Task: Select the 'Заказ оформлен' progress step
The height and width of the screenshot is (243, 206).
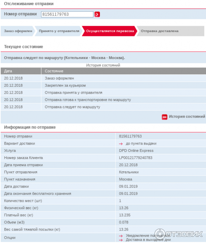Action: pos(18,31)
